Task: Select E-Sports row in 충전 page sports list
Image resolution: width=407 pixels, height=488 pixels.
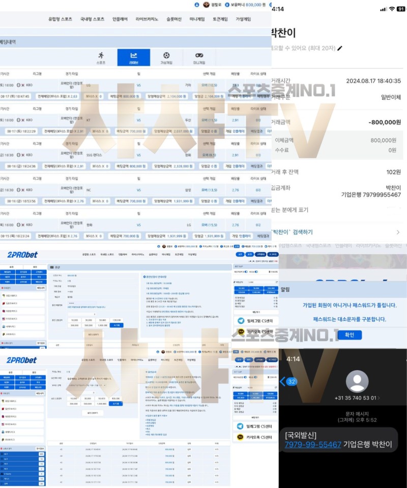Action: coord(23,474)
